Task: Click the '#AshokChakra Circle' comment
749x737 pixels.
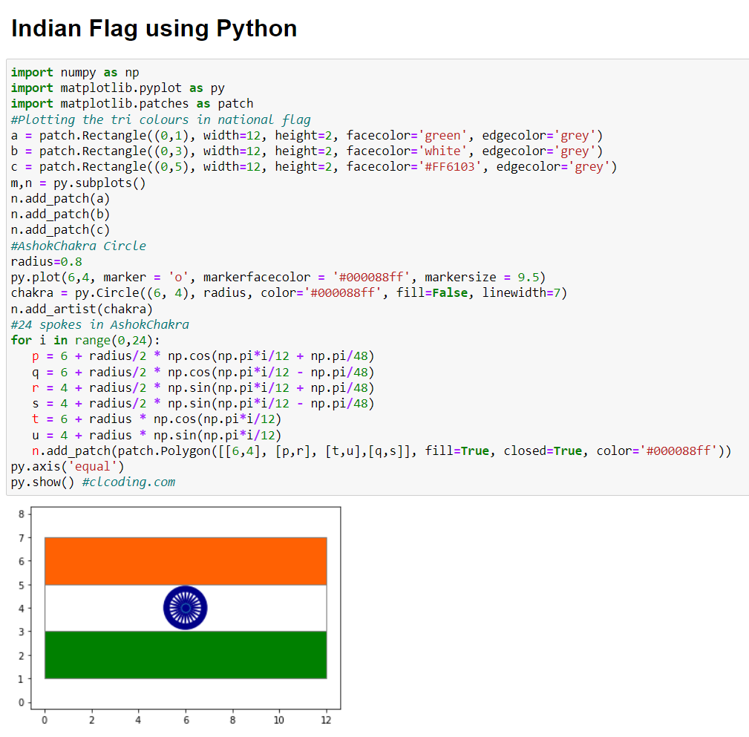Action: (78, 245)
